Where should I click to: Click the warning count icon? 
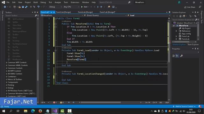[61, 102]
